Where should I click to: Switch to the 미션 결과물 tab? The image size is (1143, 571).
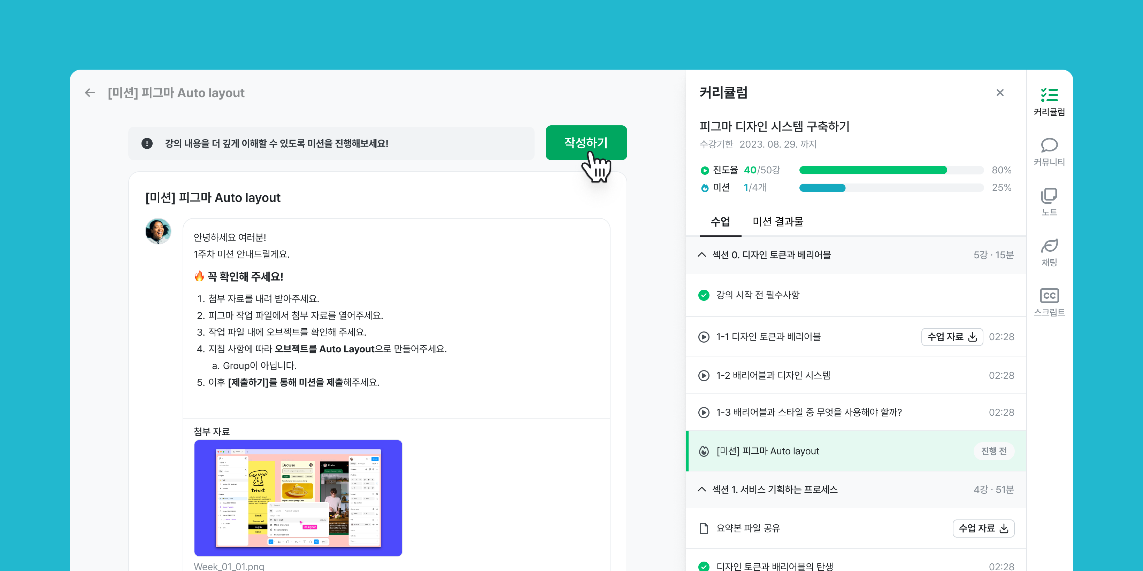coord(778,222)
